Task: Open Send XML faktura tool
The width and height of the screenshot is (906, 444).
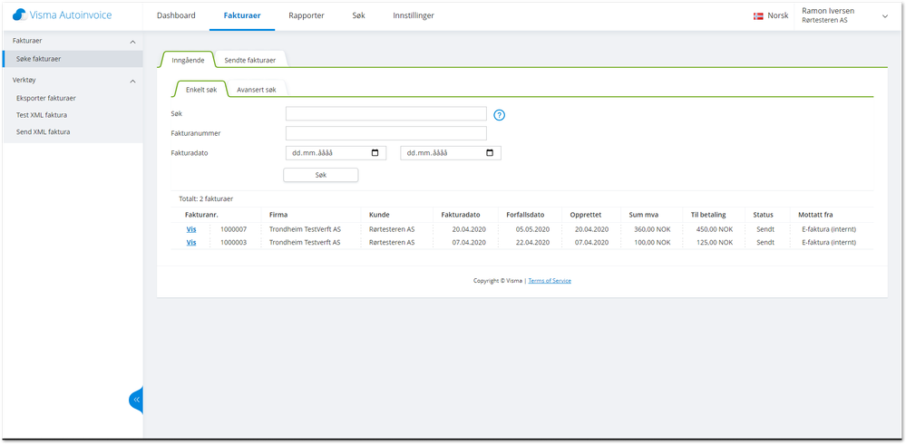Action: (44, 131)
